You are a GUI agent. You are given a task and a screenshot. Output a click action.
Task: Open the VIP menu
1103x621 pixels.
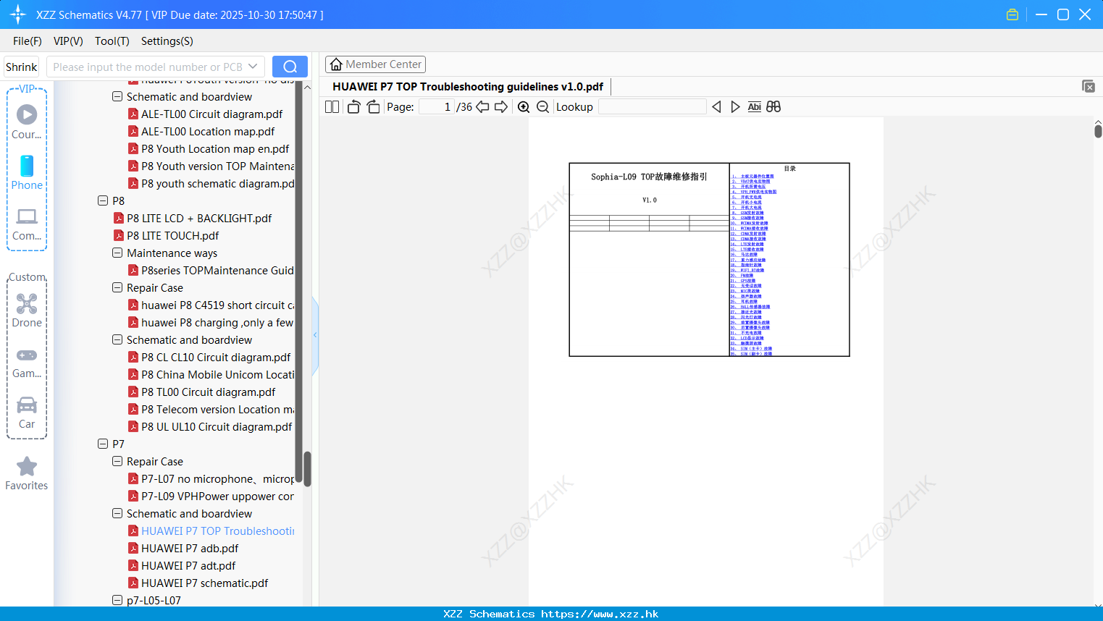tap(68, 41)
